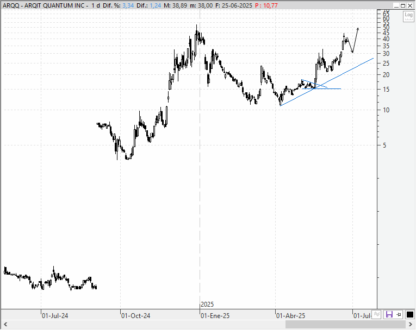
Task: Click the double-chevron expand icon
Action: [376, 314]
